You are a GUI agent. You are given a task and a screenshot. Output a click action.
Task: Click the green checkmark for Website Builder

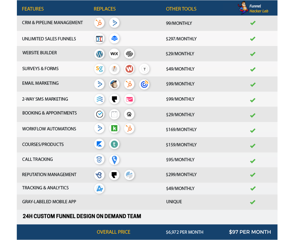click(x=253, y=54)
